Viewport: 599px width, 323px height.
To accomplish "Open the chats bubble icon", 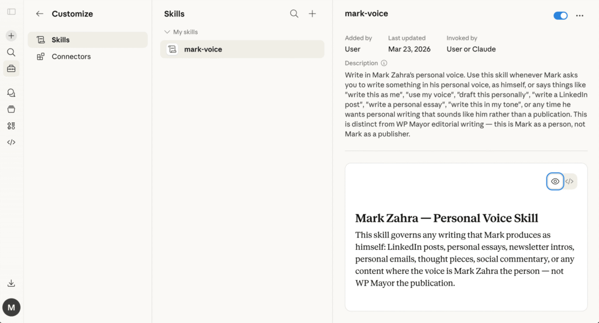I will pos(12,92).
